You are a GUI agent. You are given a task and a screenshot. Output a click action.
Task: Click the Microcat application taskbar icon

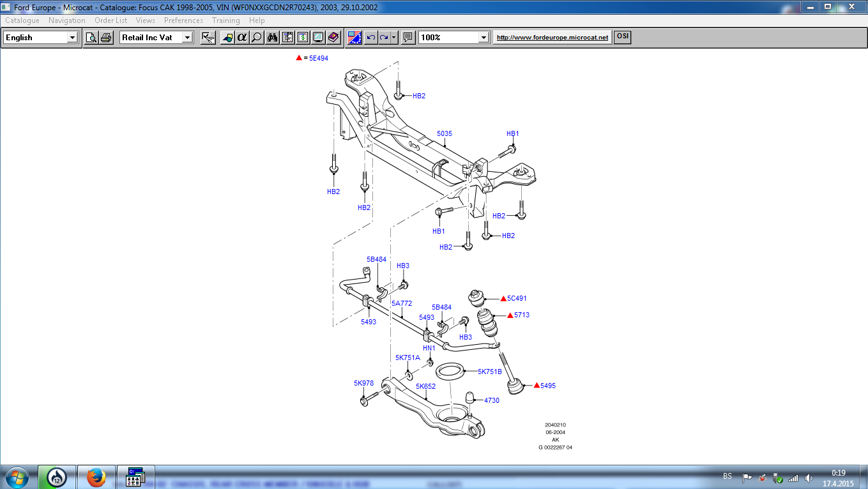click(x=135, y=478)
